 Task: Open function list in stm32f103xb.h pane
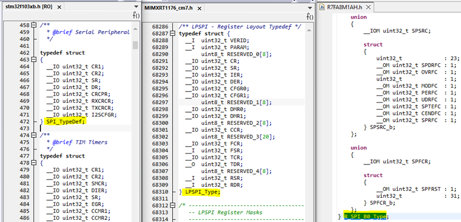click(136, 16)
